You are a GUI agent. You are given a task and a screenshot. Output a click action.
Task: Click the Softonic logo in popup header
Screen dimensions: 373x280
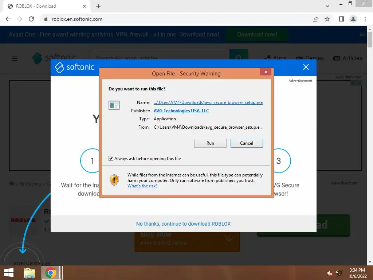click(x=75, y=67)
